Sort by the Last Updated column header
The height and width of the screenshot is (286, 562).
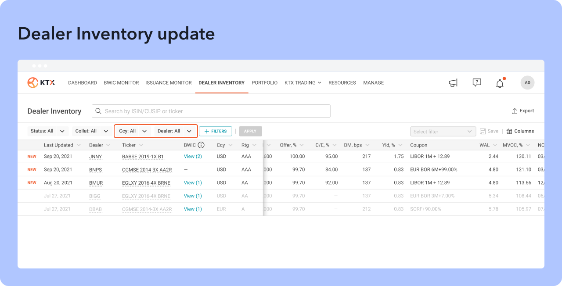click(58, 145)
